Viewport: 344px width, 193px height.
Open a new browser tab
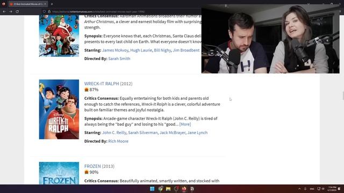52,4
